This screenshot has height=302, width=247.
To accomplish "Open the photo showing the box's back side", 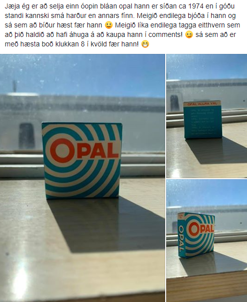I will click(207, 116).
